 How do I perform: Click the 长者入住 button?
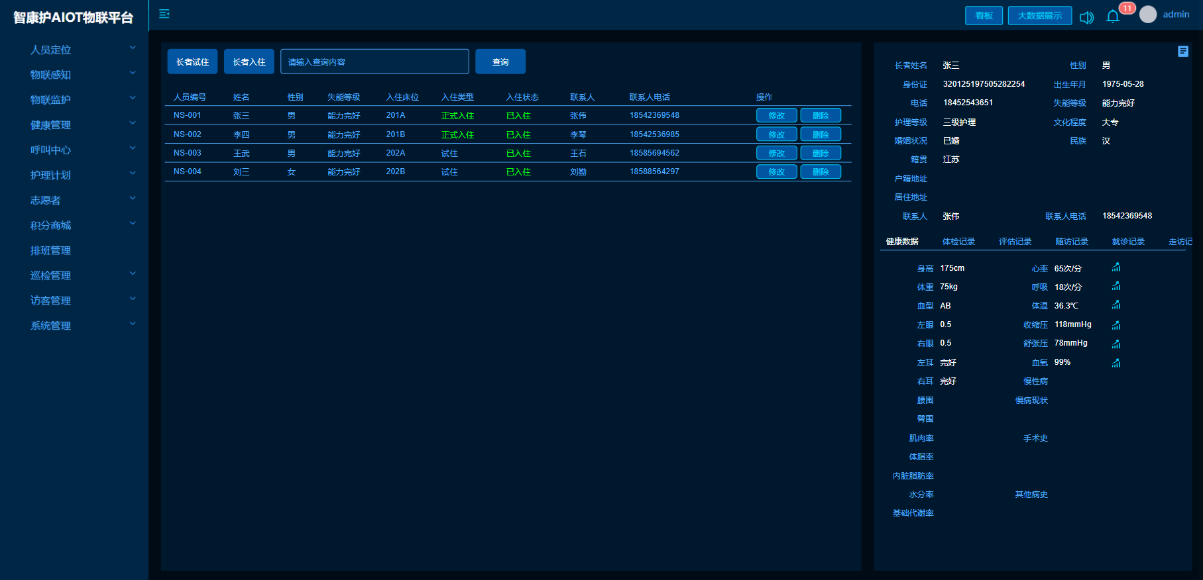pyautogui.click(x=249, y=62)
